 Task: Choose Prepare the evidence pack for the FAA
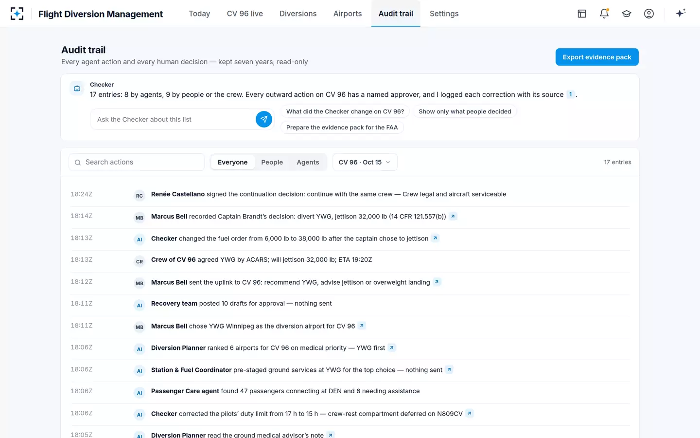342,128
